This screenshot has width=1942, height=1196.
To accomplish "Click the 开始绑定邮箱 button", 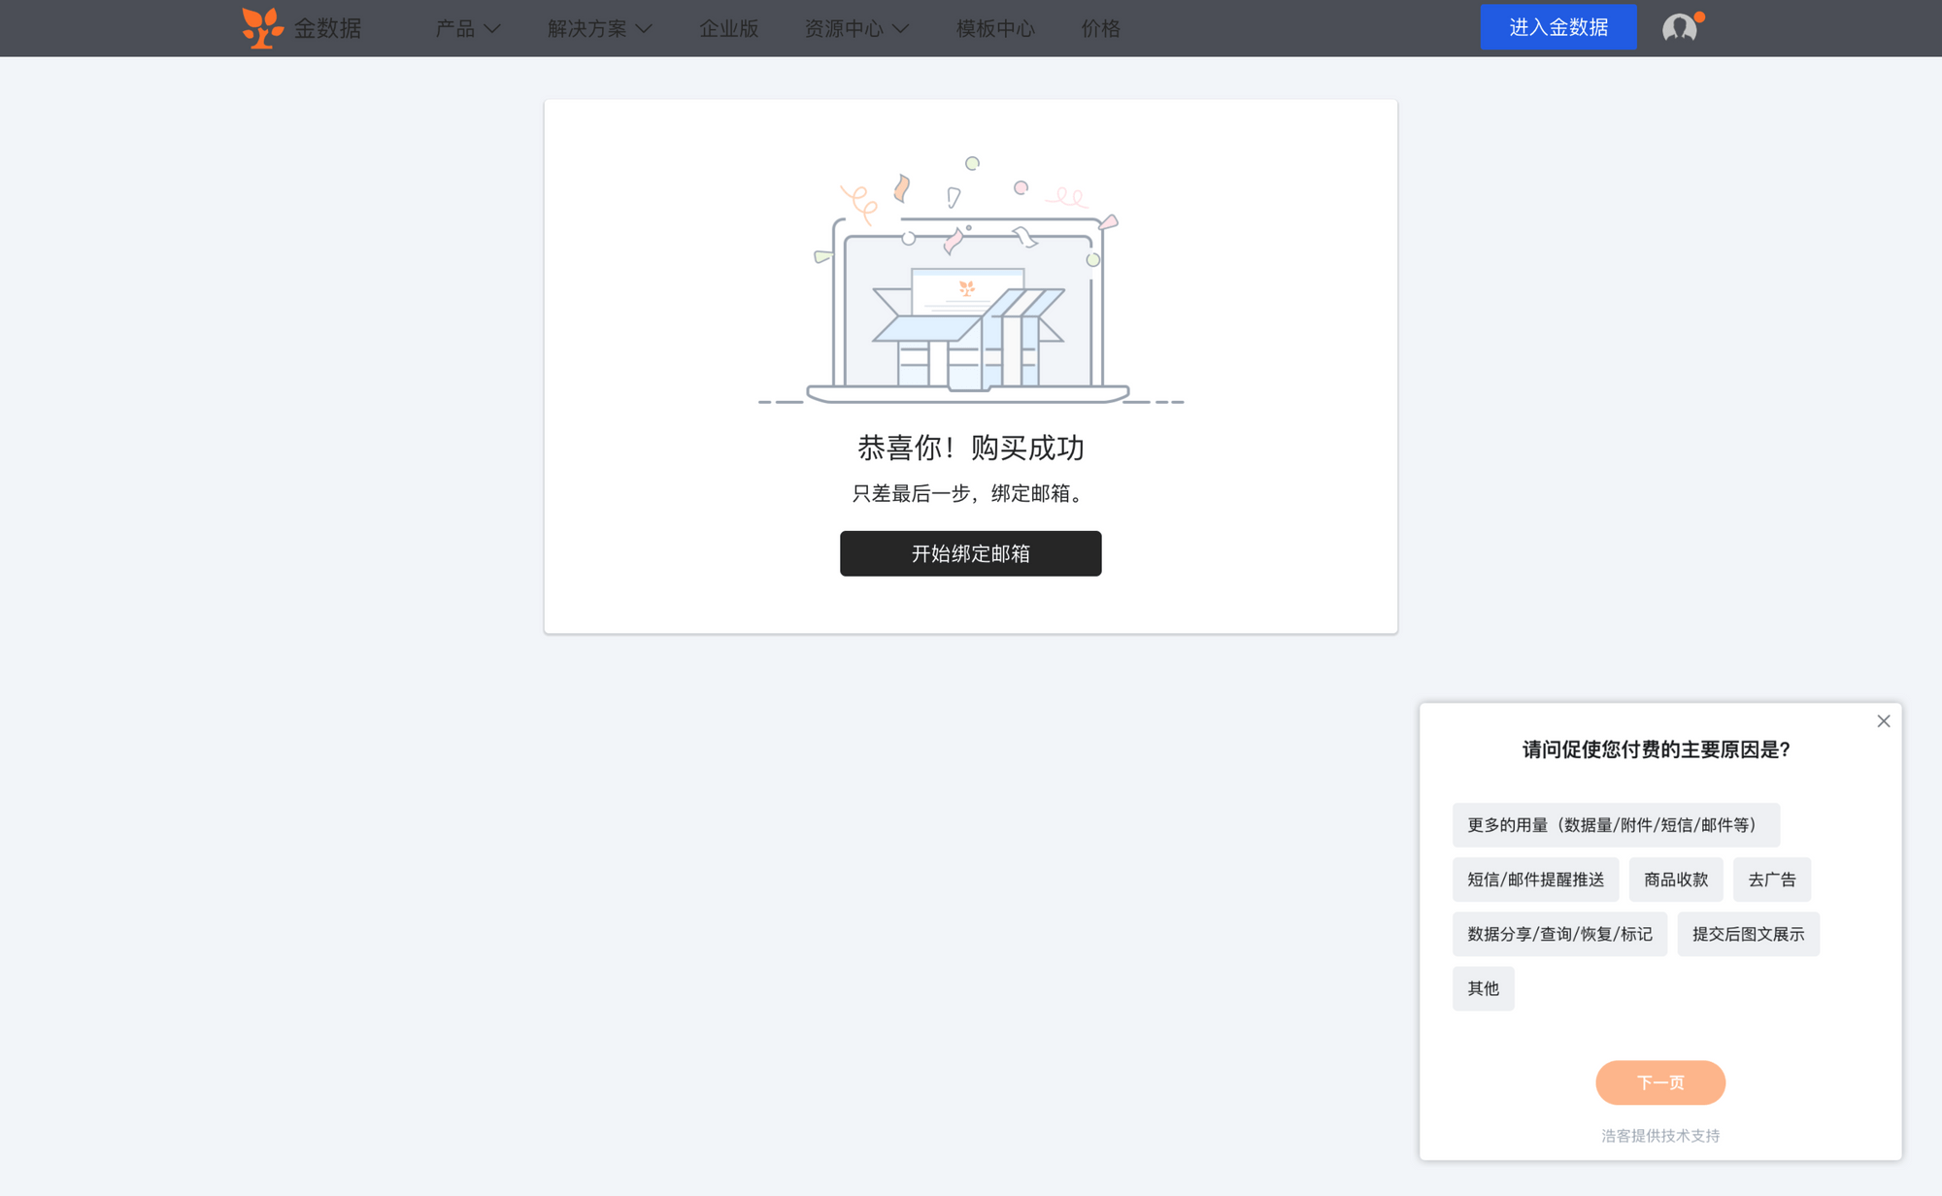I will pos(970,553).
